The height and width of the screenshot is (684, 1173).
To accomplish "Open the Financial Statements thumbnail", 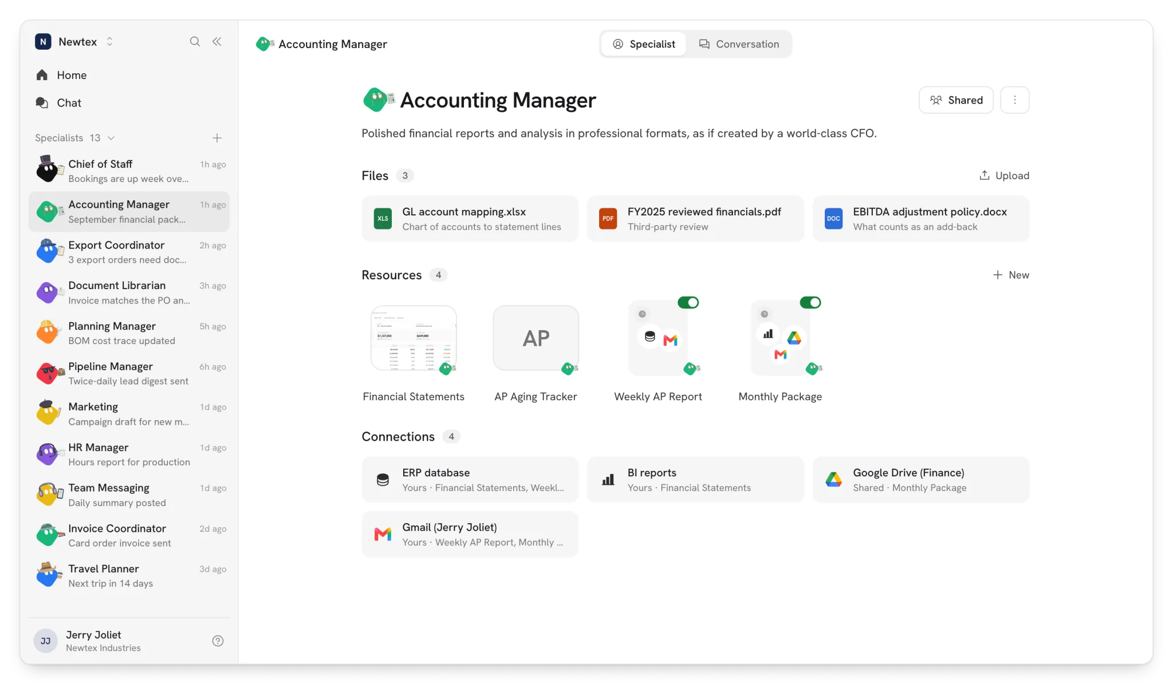I will tap(414, 339).
